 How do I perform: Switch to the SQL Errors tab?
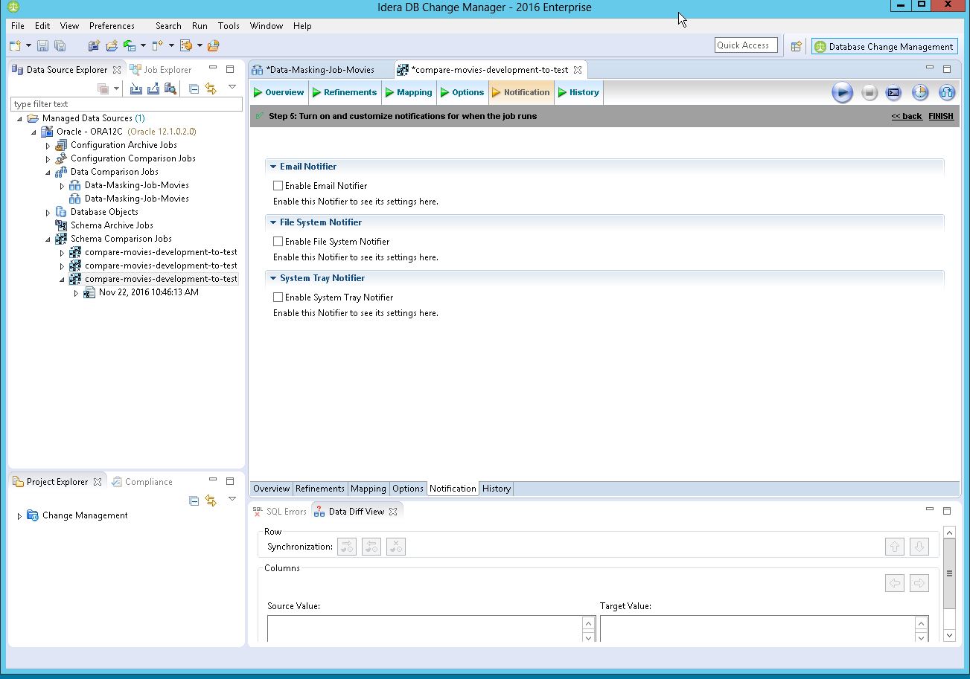click(x=280, y=512)
